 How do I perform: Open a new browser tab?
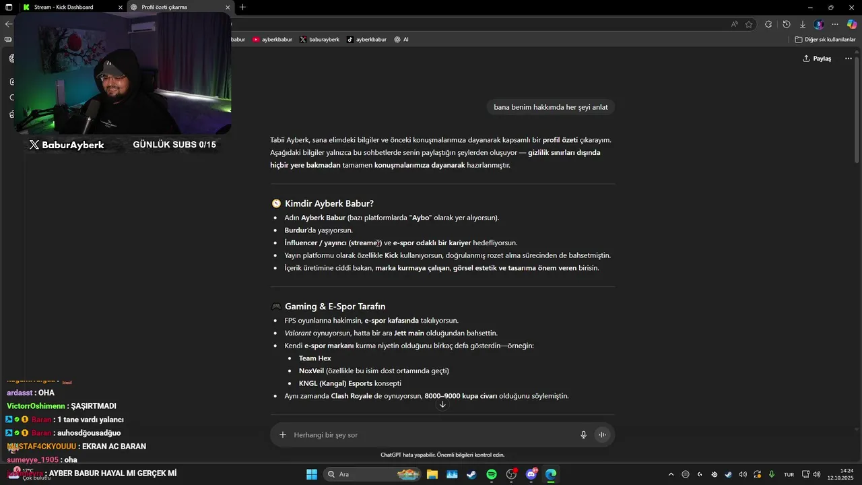[x=242, y=7]
